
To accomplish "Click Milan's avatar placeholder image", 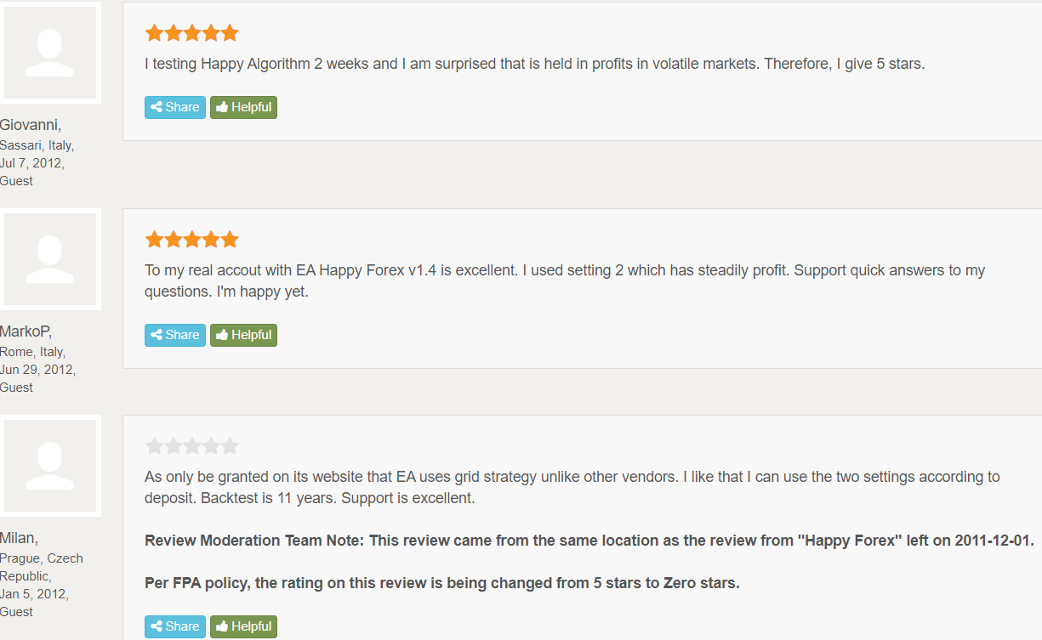I will (50, 466).
